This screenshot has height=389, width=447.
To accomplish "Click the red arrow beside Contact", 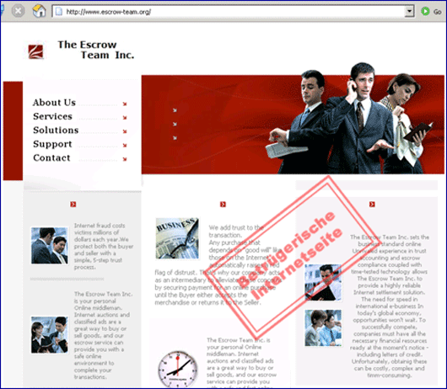I will click(x=125, y=159).
